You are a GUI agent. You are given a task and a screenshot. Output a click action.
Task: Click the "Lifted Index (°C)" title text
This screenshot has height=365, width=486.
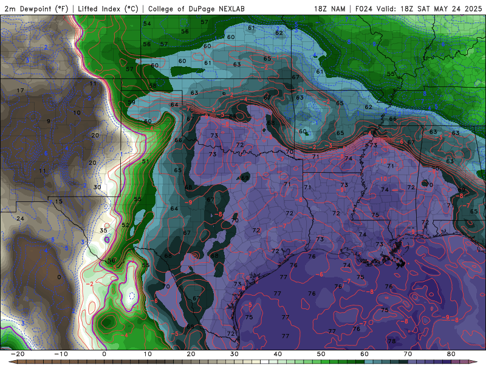point(108,9)
